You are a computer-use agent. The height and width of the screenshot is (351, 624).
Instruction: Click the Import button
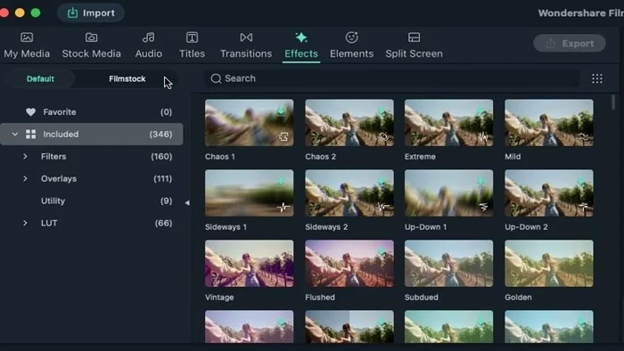click(91, 12)
